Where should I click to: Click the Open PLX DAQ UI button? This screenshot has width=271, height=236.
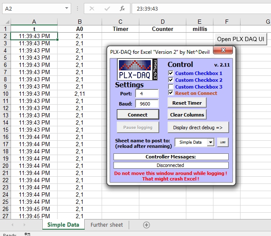pyautogui.click(x=241, y=39)
